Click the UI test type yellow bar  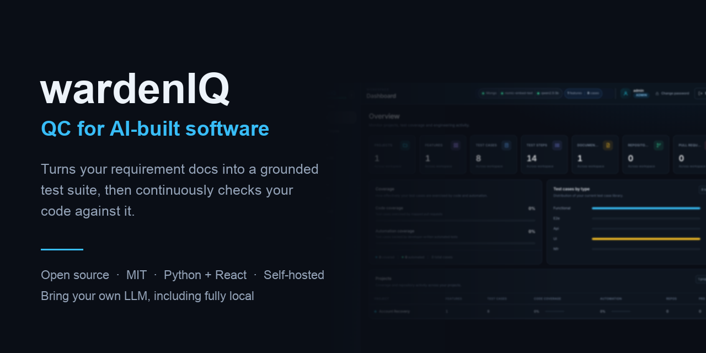(646, 239)
